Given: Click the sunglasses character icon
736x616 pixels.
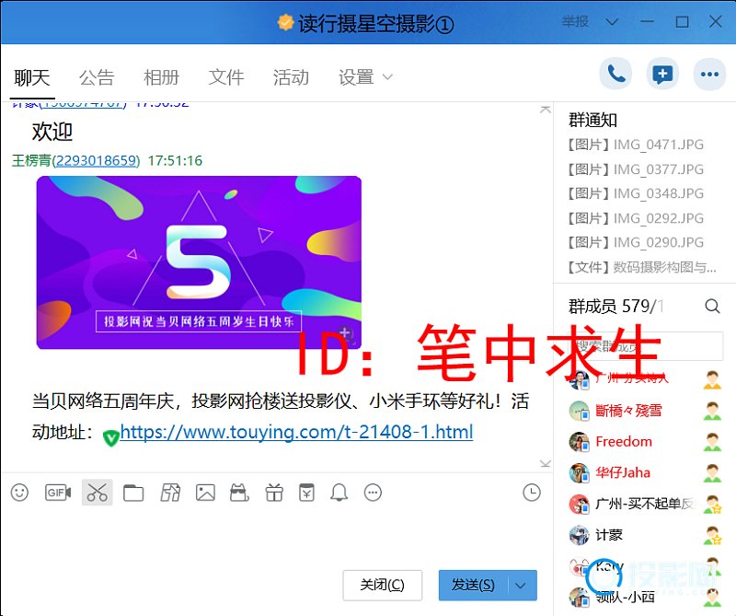Looking at the screenshot, I should click(239, 493).
